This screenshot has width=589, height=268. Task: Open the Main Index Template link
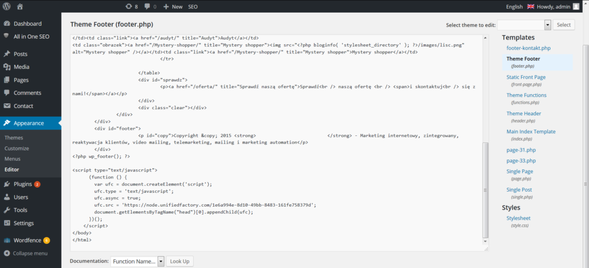point(531,131)
